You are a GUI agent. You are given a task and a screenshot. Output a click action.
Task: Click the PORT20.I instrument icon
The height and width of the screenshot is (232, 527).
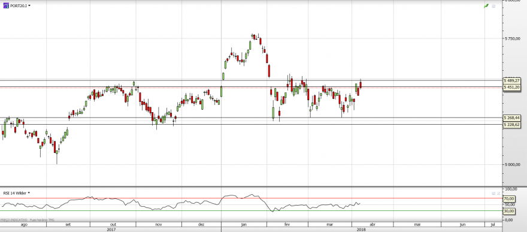6,6
